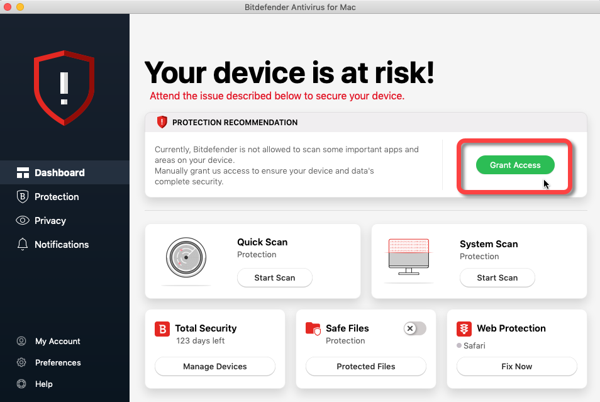Image resolution: width=600 pixels, height=402 pixels.
Task: Click the Total Security title text
Action: [x=206, y=328]
